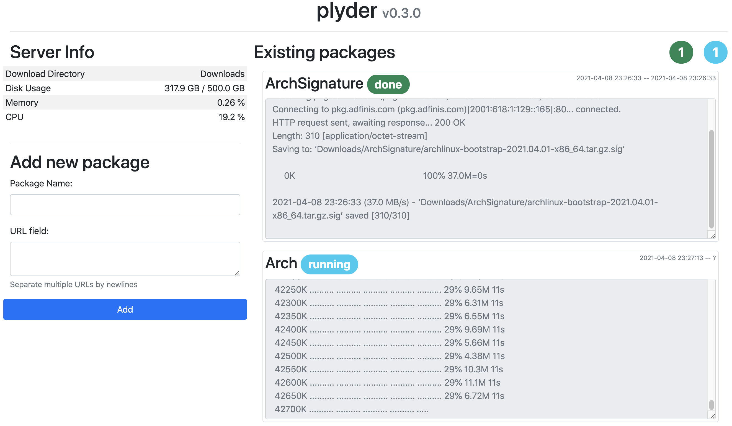
Task: Focus the Package Name input field
Action: (x=125, y=205)
